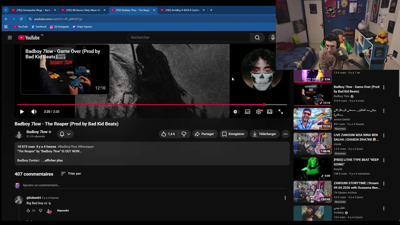Open the Game Over end-screen card
Image resolution: width=400 pixels, height=225 pixels.
point(65,69)
